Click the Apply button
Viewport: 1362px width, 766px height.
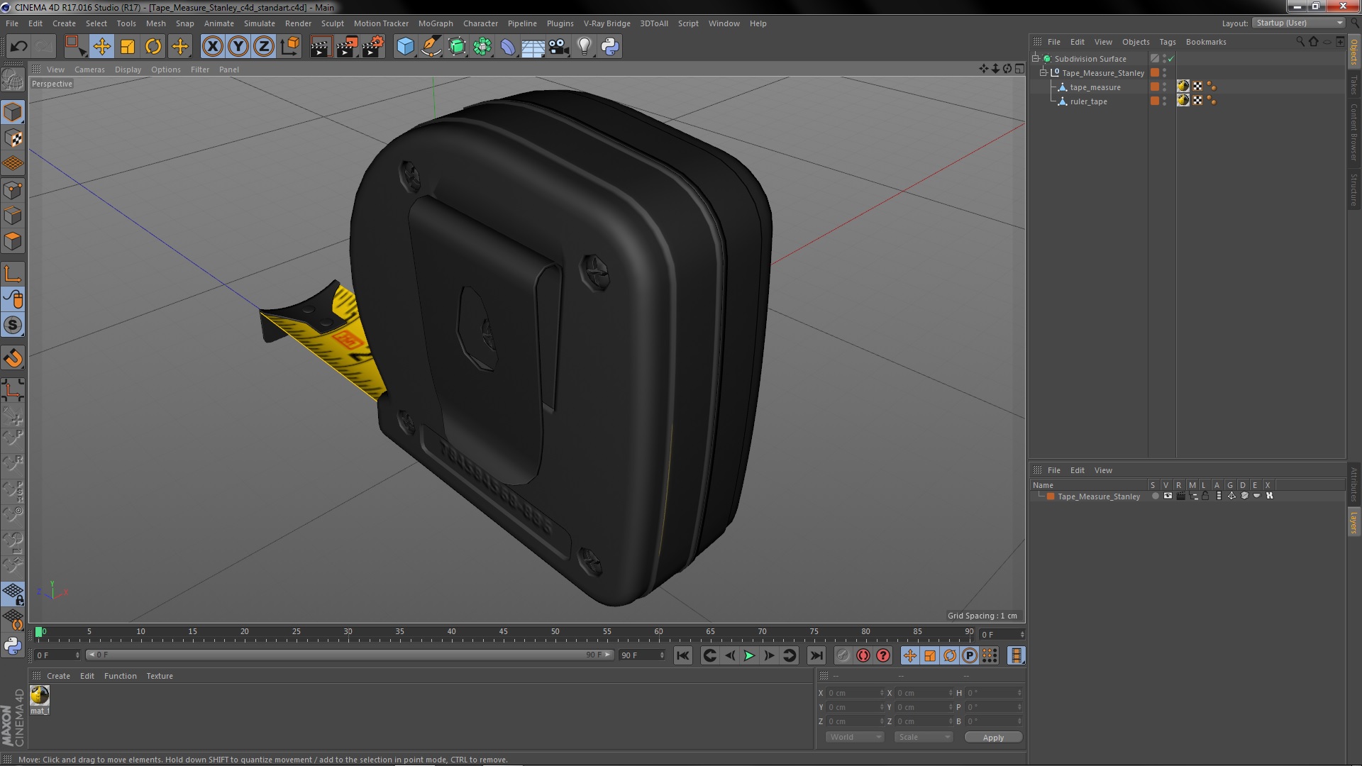[x=993, y=738]
